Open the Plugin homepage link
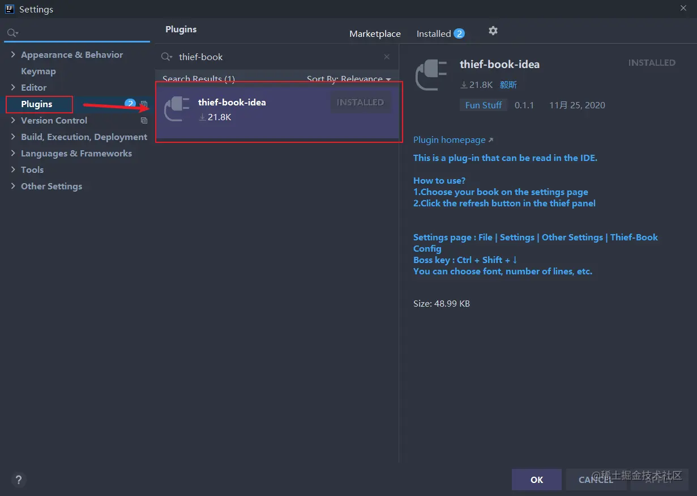The image size is (697, 496). tap(453, 140)
